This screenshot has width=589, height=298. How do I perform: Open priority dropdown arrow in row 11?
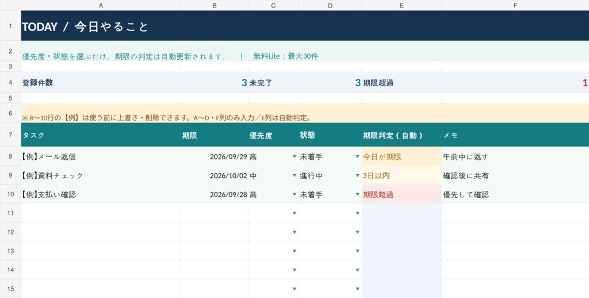[x=294, y=213]
